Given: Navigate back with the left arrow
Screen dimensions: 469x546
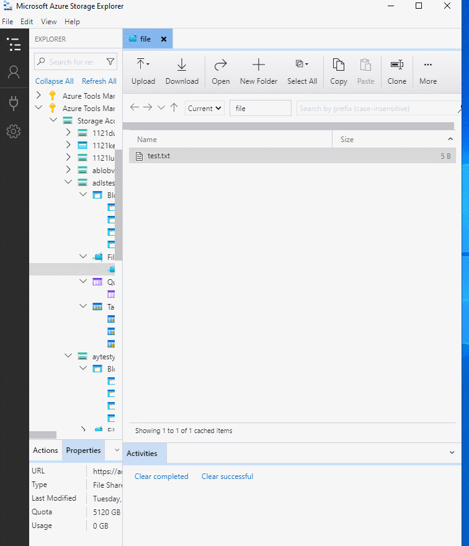Looking at the screenshot, I should tap(135, 107).
